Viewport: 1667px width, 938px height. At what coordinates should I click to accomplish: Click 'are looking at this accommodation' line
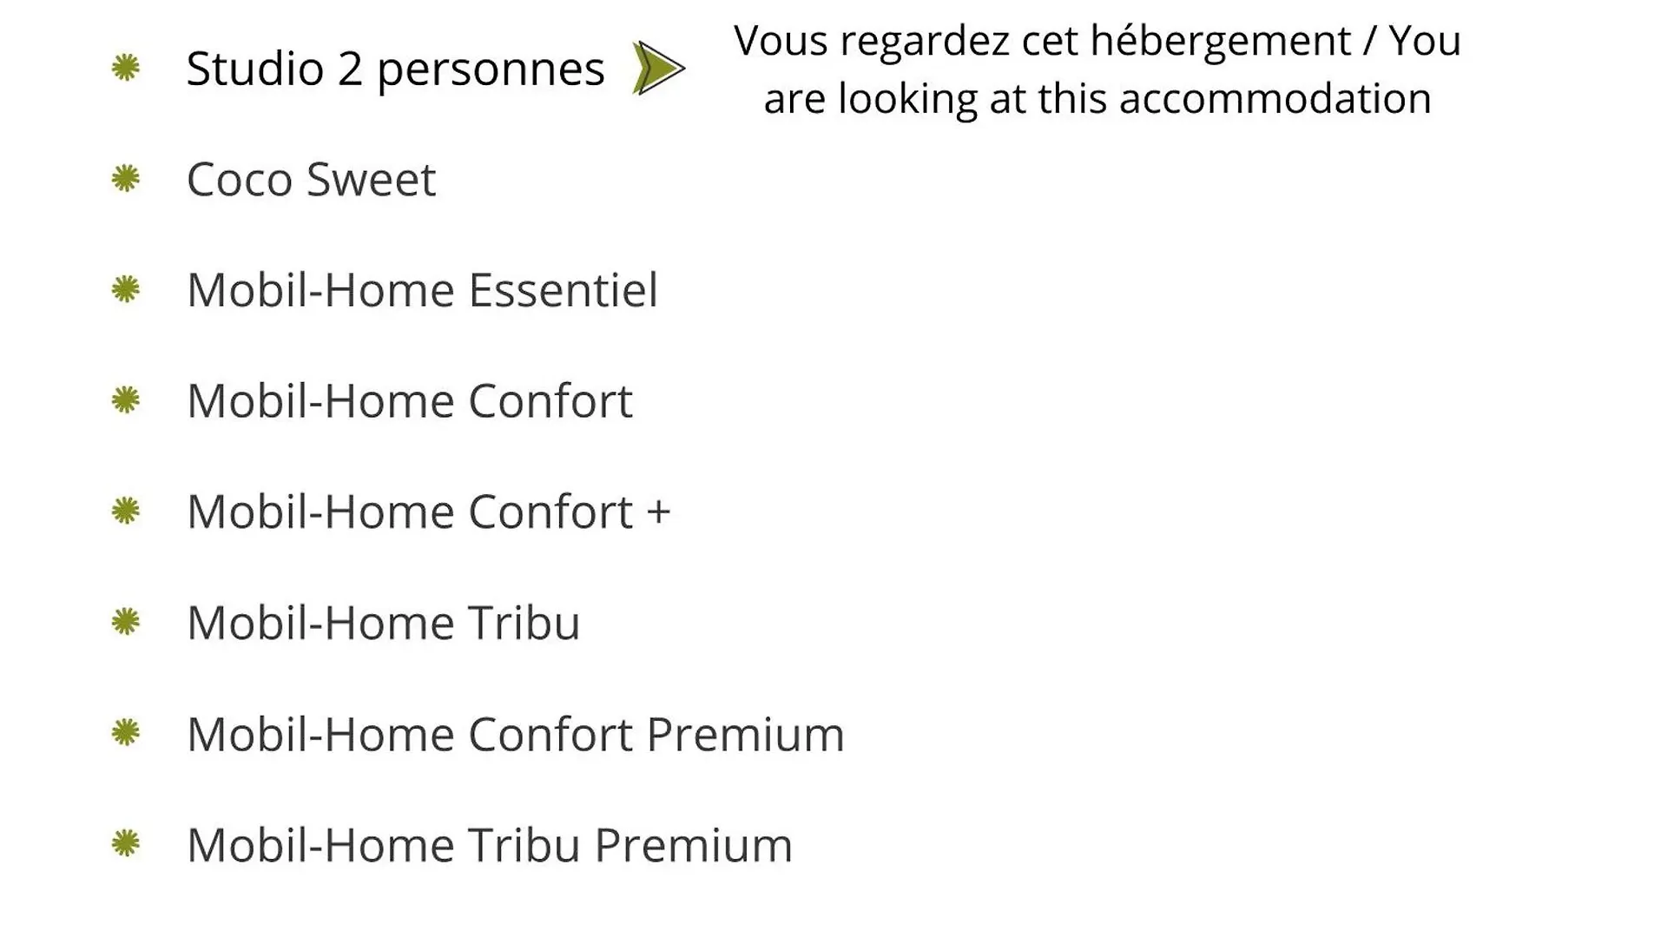pos(1097,98)
